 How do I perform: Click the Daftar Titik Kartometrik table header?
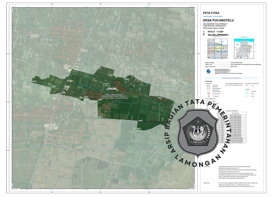232,111
